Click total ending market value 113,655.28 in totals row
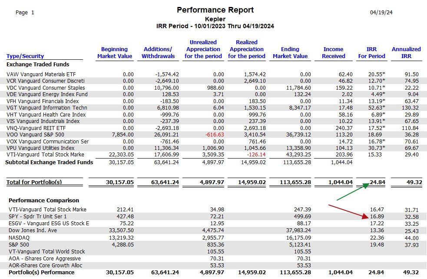The image size is (427, 279). (x=295, y=182)
